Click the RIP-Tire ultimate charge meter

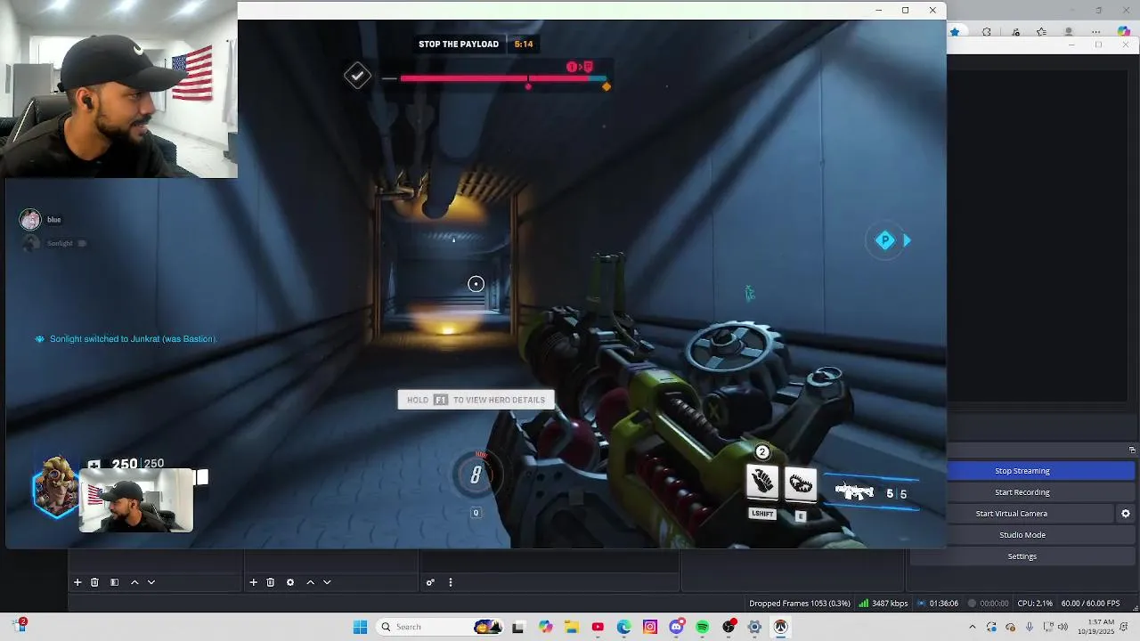tap(476, 475)
